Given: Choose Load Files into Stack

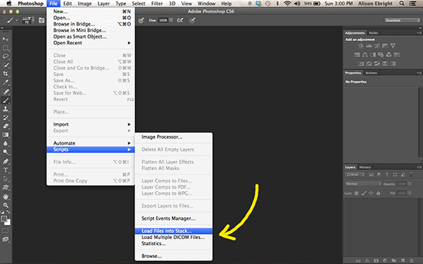Looking at the screenshot, I should pos(174,231).
